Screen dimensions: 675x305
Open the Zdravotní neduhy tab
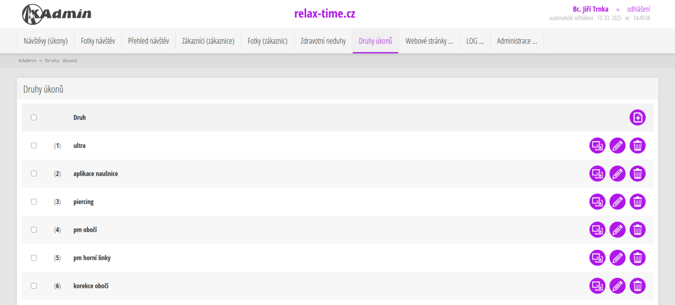(x=323, y=41)
